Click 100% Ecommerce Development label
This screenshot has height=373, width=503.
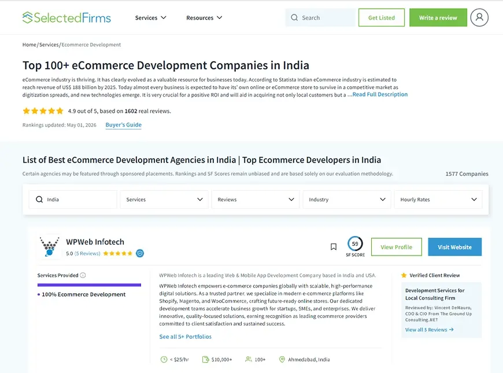coord(83,294)
